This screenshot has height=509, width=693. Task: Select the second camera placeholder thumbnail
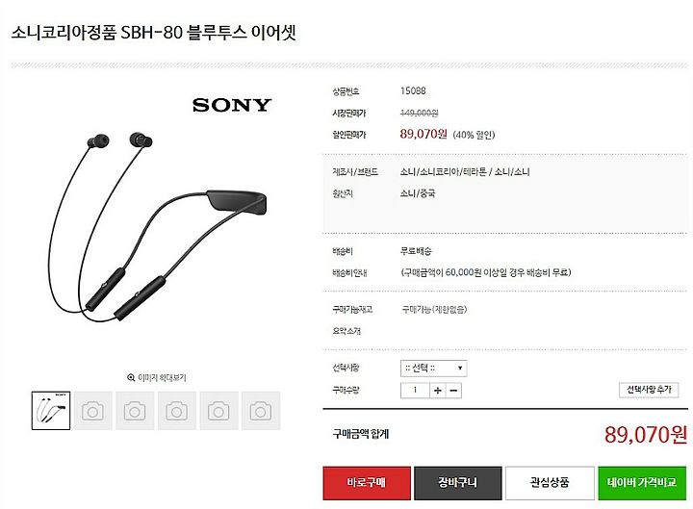tap(92, 411)
